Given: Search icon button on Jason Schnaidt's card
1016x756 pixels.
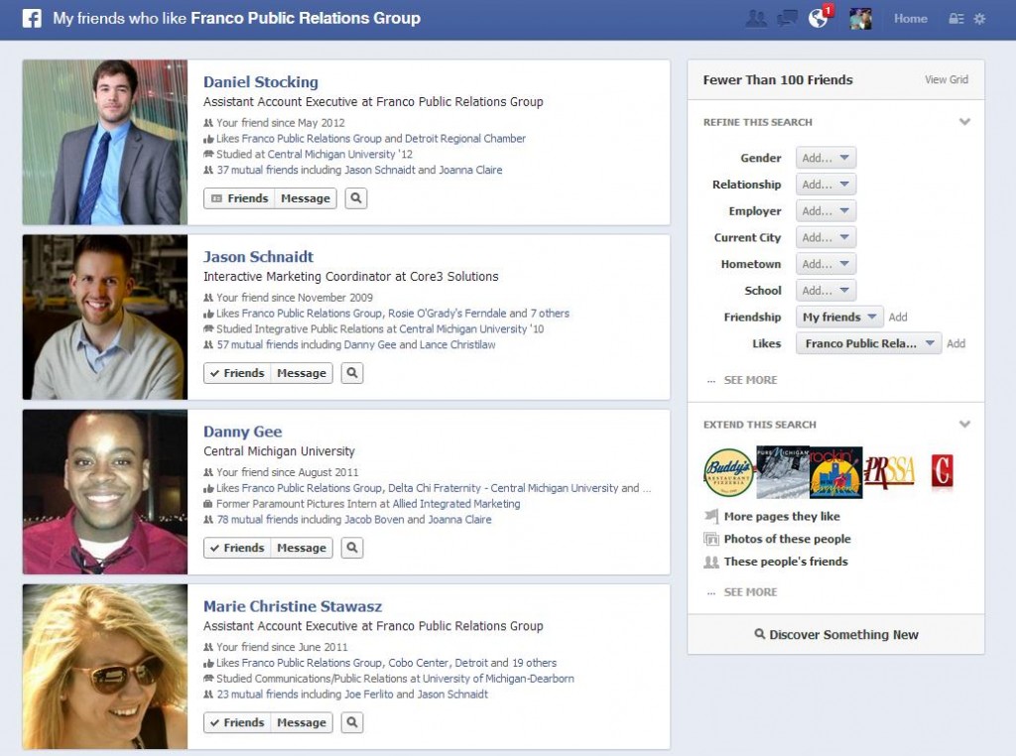Looking at the screenshot, I should click(x=352, y=373).
